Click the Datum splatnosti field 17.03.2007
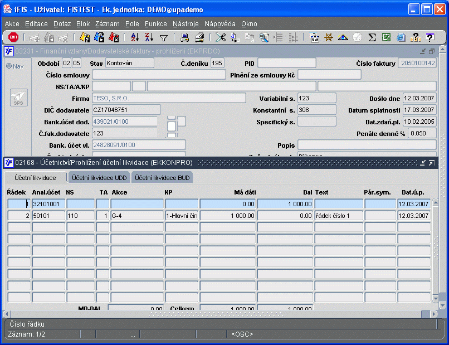 [x=419, y=110]
